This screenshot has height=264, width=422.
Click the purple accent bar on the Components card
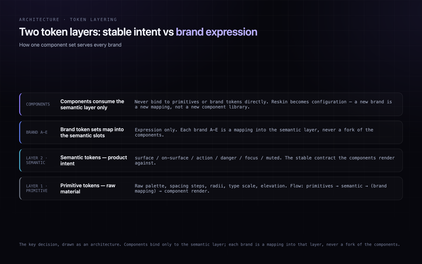tap(20, 104)
